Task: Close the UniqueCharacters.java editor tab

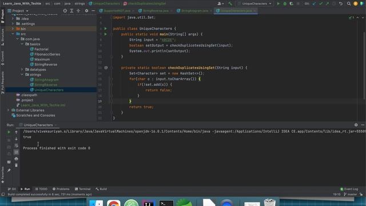Action: click(255, 11)
